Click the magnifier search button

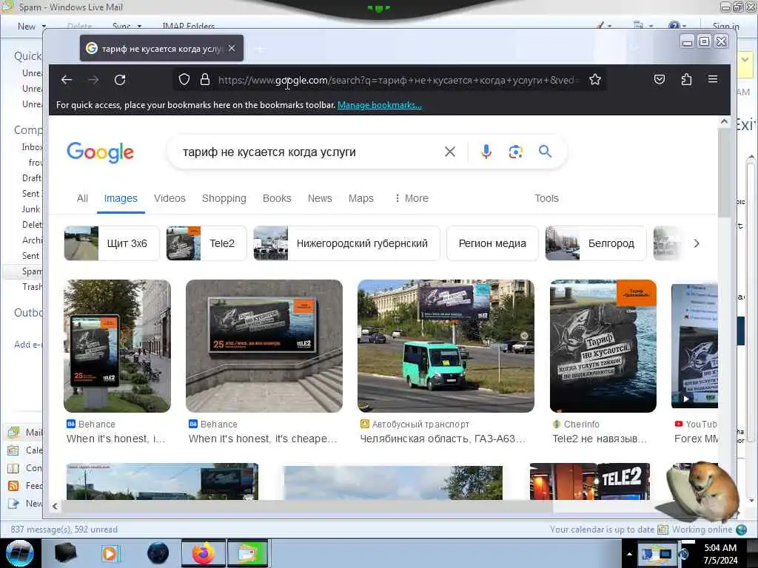pos(546,152)
